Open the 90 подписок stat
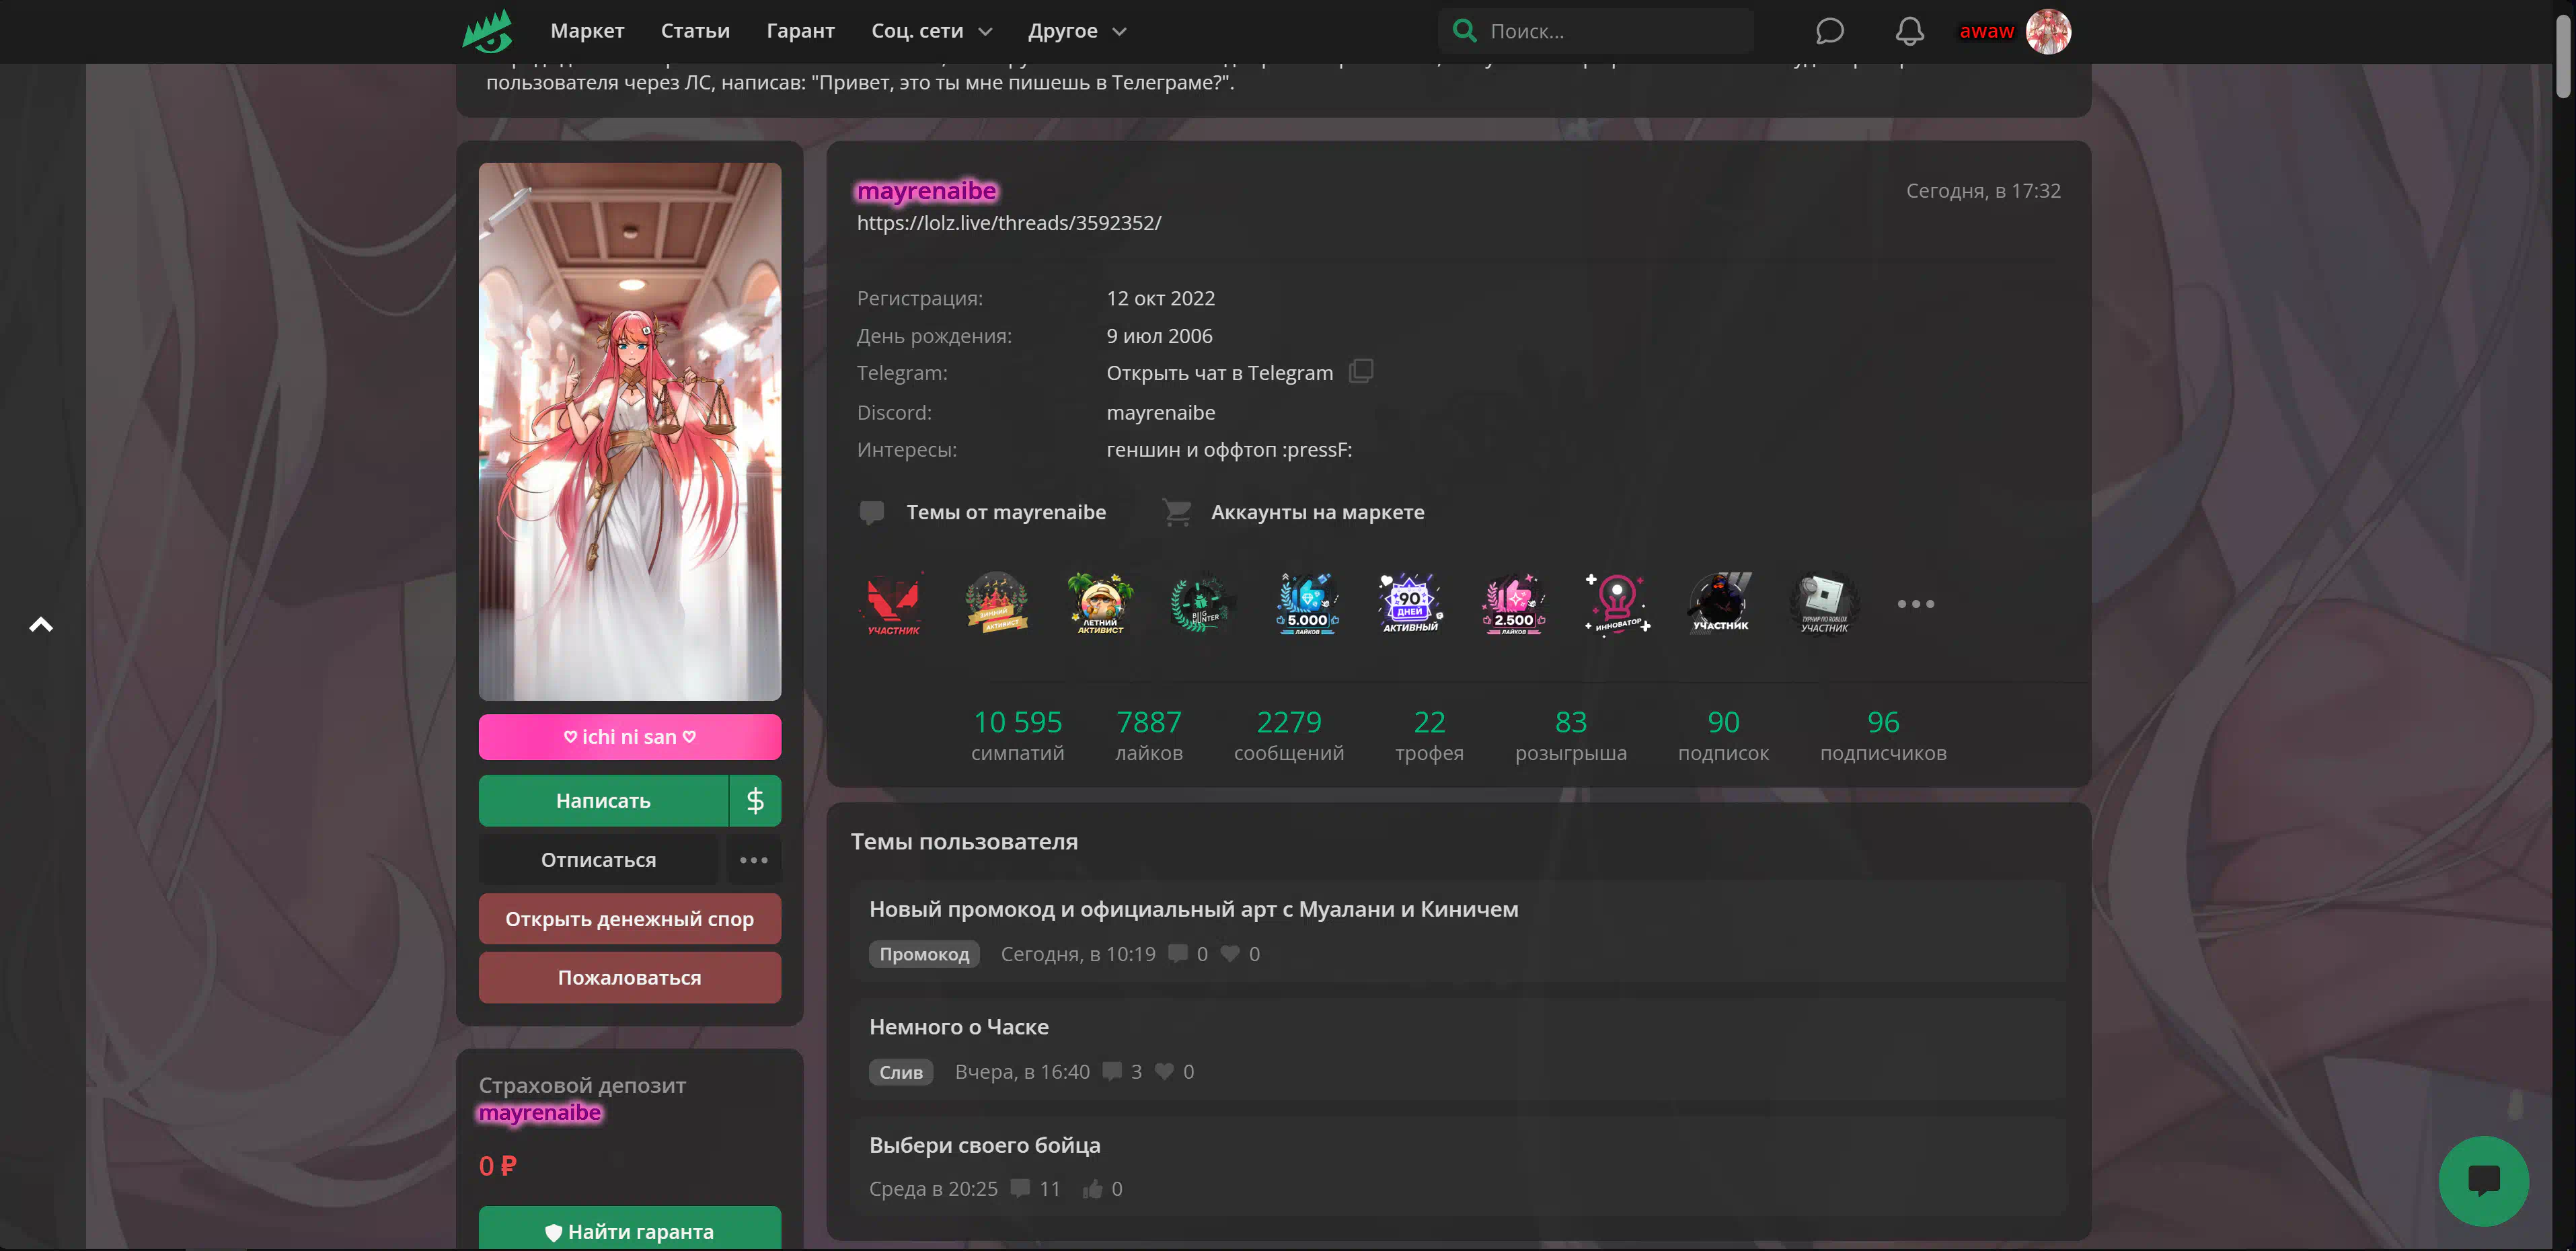The image size is (2576, 1251). [x=1723, y=735]
